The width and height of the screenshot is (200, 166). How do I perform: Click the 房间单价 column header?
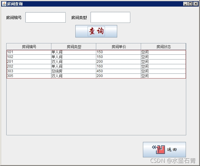tap(119, 47)
